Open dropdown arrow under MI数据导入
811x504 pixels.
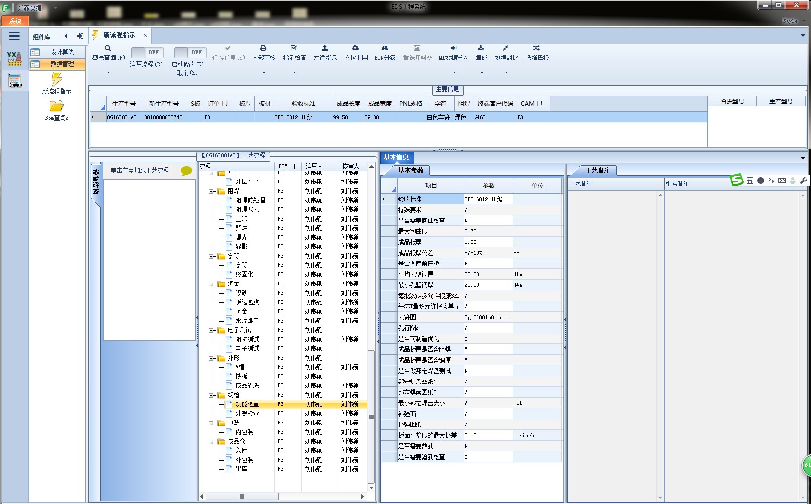click(x=454, y=73)
